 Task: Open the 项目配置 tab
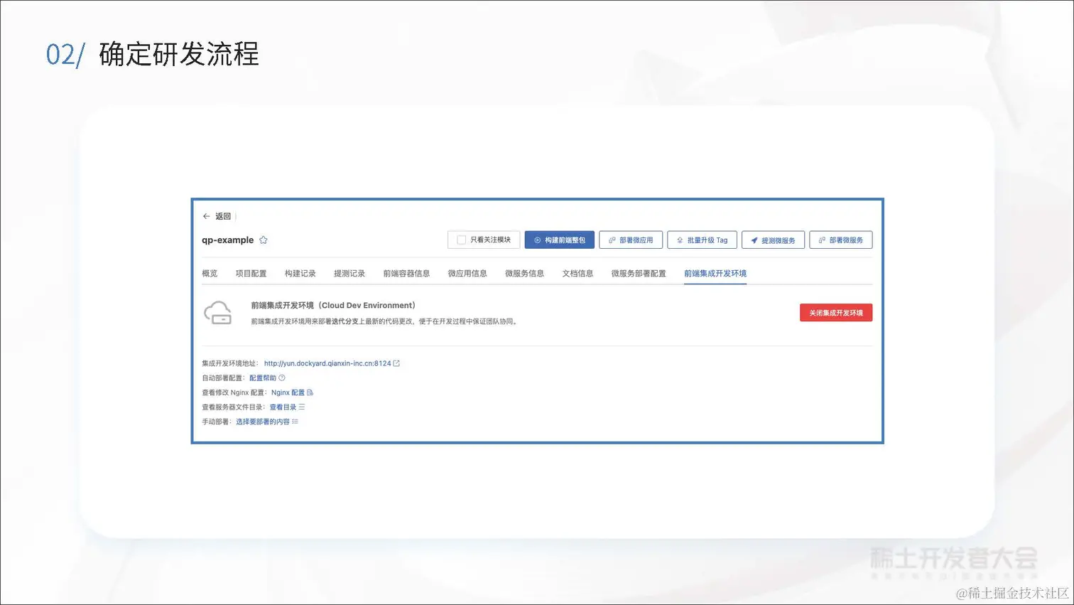coord(251,274)
